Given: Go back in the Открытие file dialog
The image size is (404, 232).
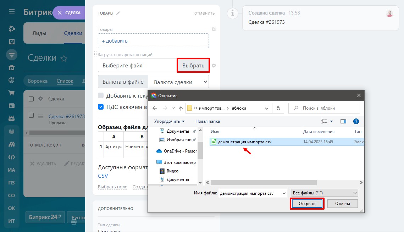Looking at the screenshot, I should 155,108.
